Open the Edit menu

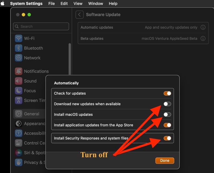coord(64,3)
